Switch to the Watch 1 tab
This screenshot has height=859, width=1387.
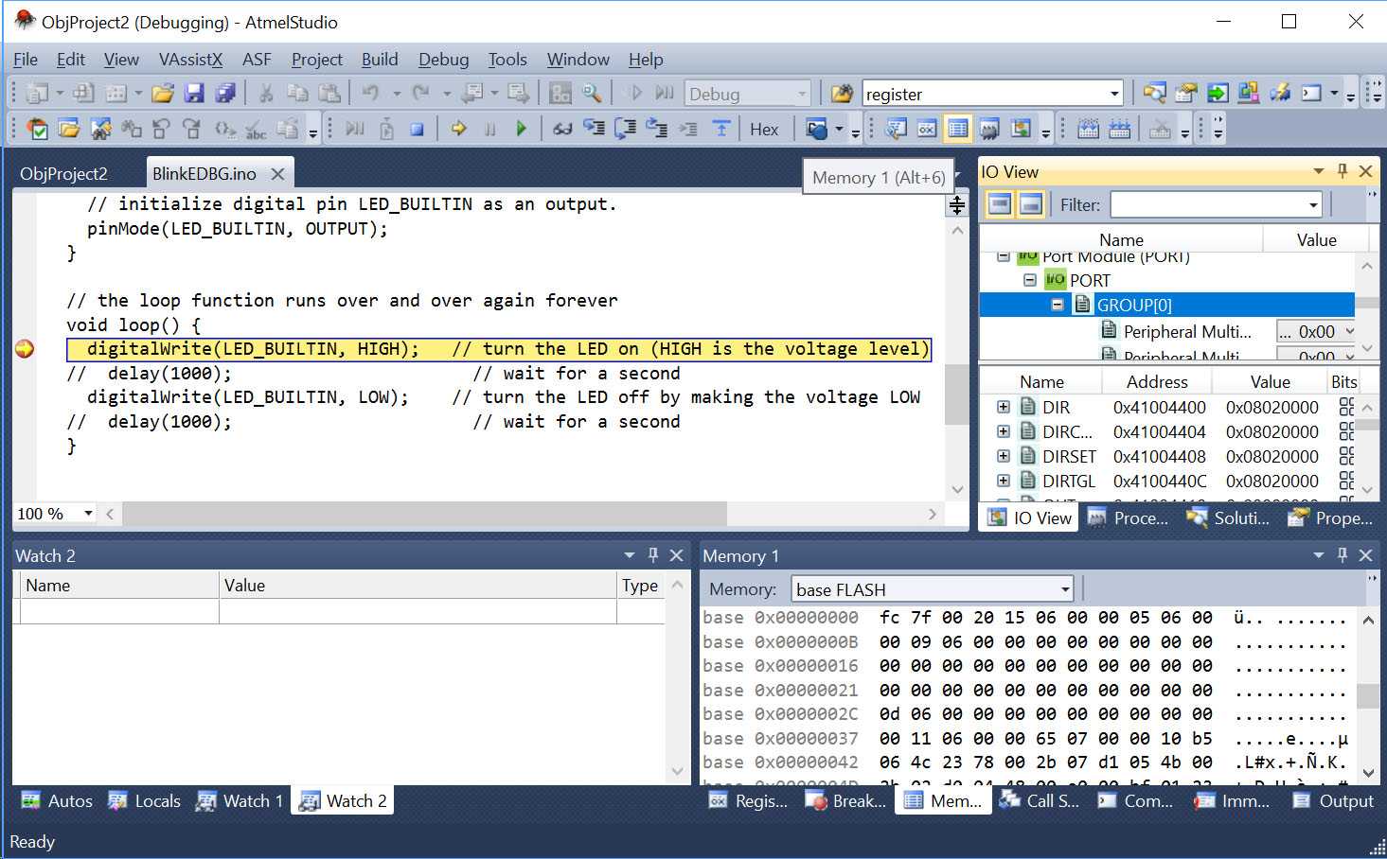(x=240, y=801)
